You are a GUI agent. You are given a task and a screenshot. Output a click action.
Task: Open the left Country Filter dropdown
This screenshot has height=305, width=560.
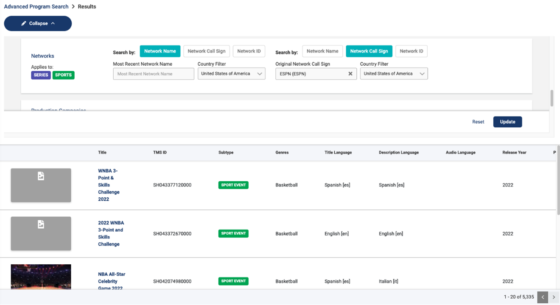pos(231,74)
